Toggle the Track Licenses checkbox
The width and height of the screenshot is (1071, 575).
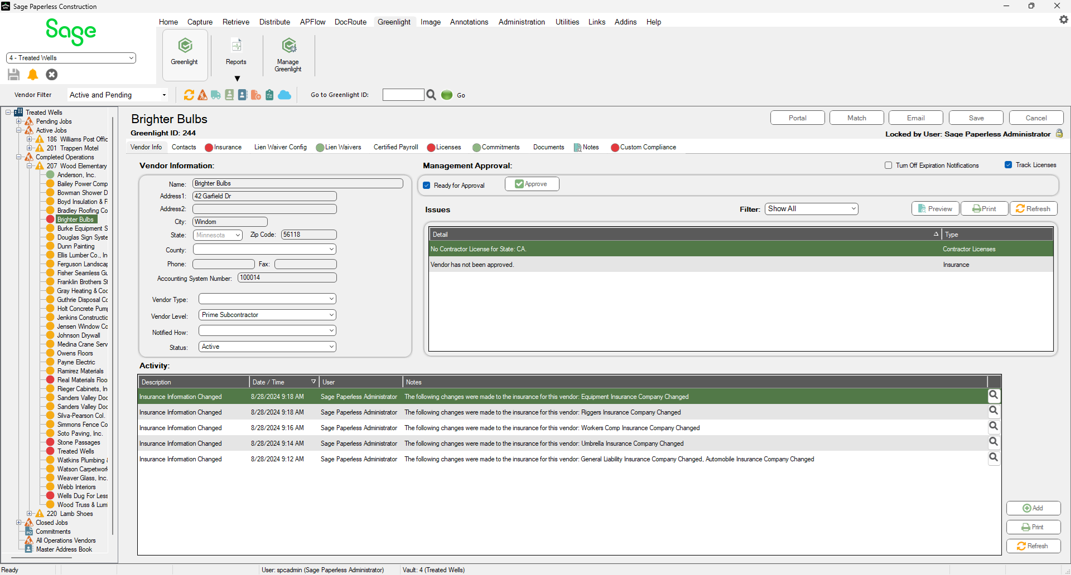click(1009, 165)
